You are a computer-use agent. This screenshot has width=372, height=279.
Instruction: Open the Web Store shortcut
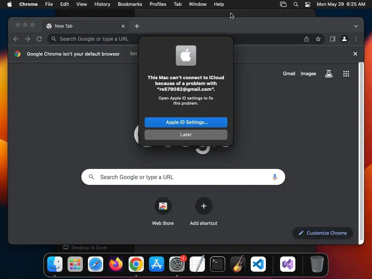point(163,211)
